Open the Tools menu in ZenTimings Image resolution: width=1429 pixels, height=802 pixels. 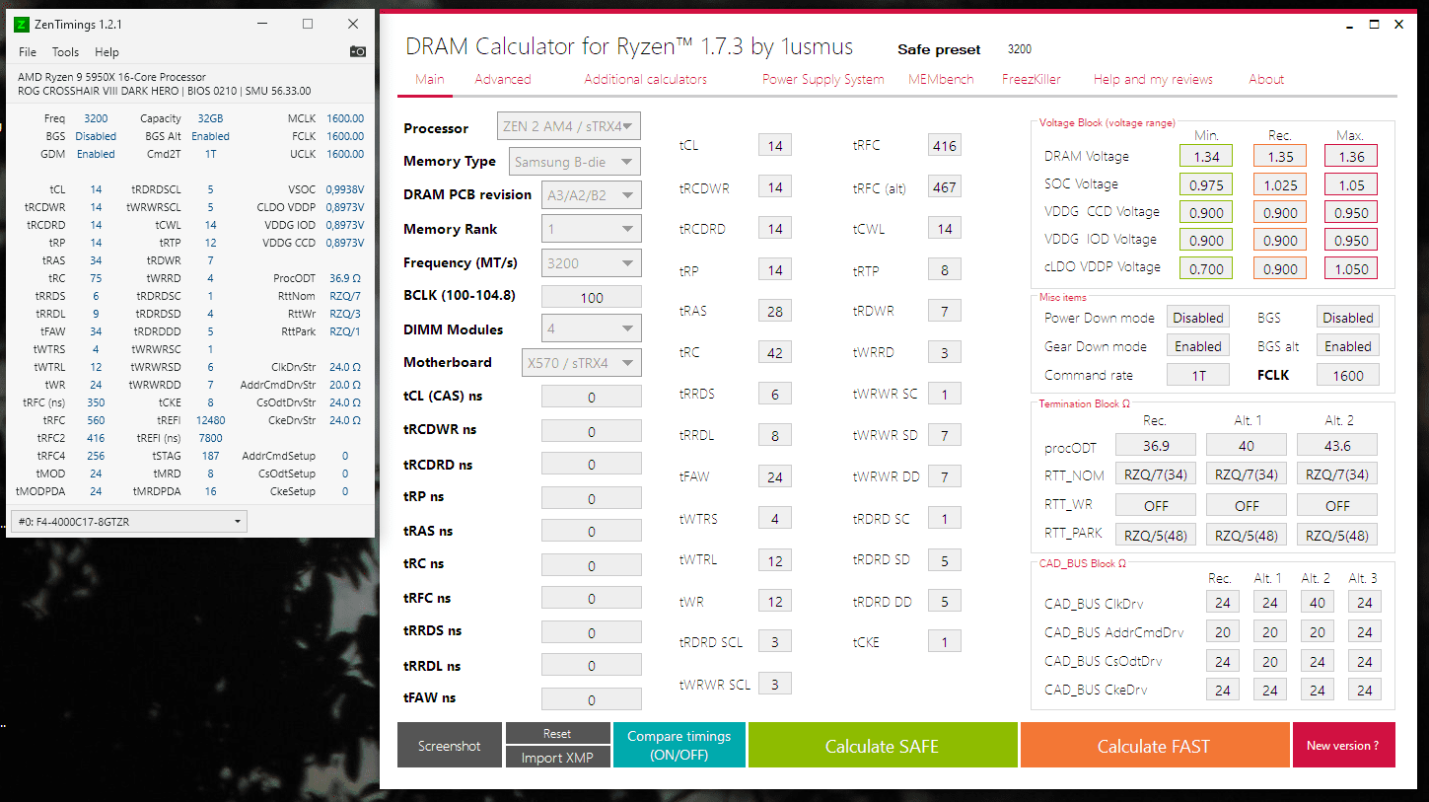pos(65,52)
